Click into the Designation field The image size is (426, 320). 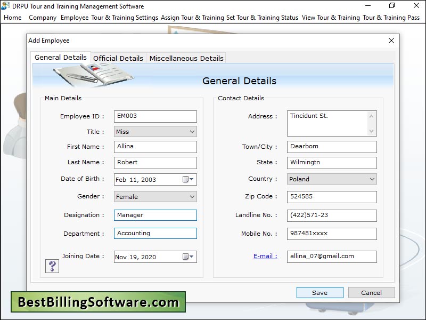[155, 215]
